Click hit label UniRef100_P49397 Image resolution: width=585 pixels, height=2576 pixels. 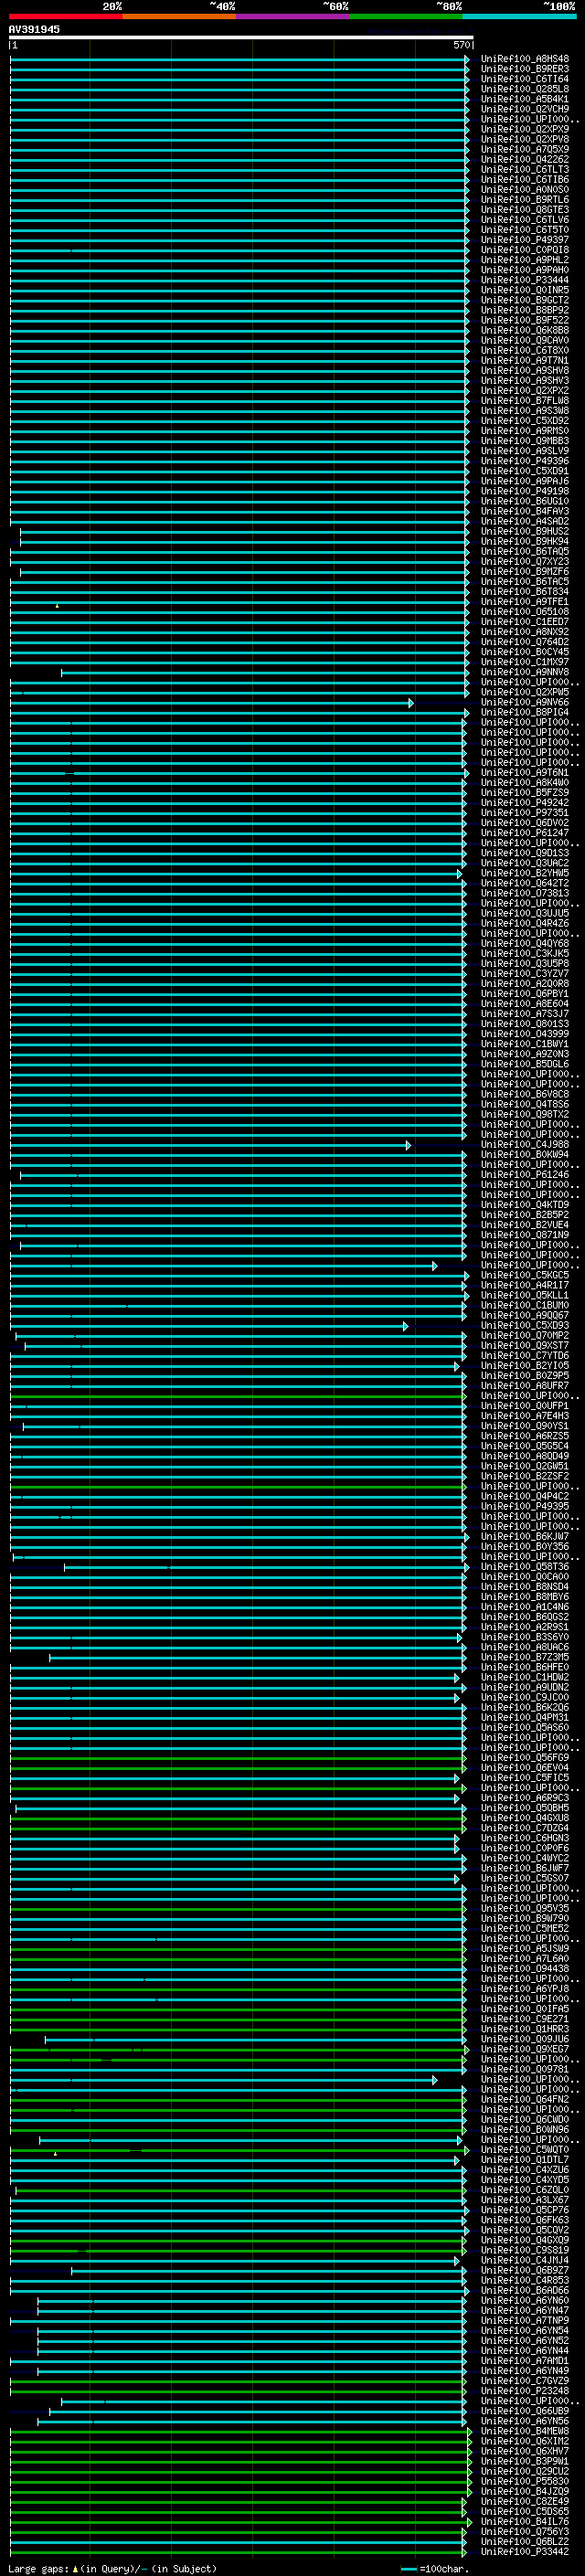pos(524,240)
